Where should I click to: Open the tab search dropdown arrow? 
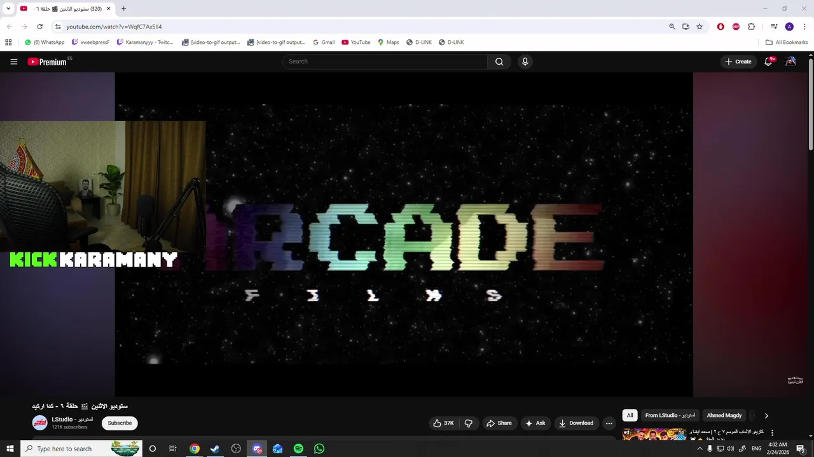click(x=8, y=9)
